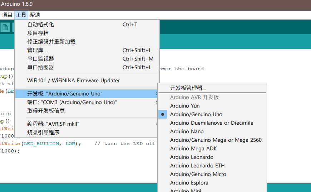Screen dimensions: 311x192
Task: Open 开发板管理器... boards manager
Action: click(x=212, y=88)
